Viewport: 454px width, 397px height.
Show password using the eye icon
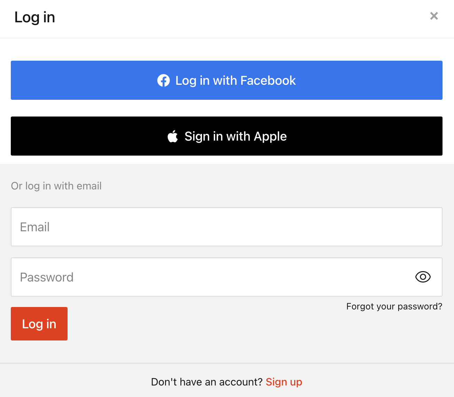point(423,277)
